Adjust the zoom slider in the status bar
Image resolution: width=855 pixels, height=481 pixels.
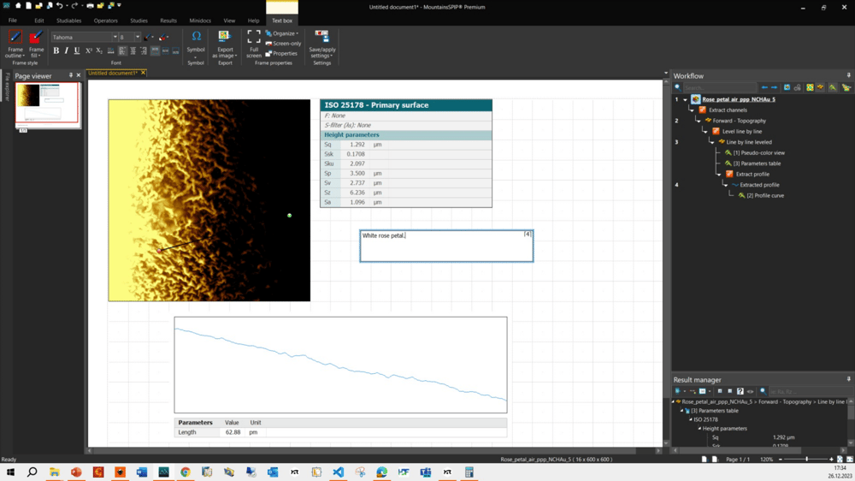[806, 459]
